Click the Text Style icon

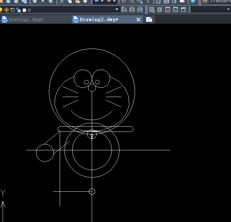click(x=205, y=1)
